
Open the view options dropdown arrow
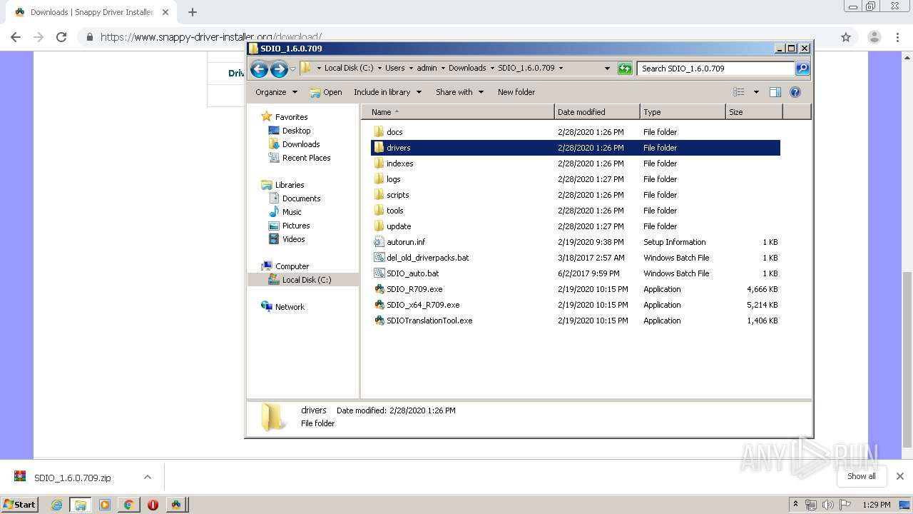click(756, 92)
